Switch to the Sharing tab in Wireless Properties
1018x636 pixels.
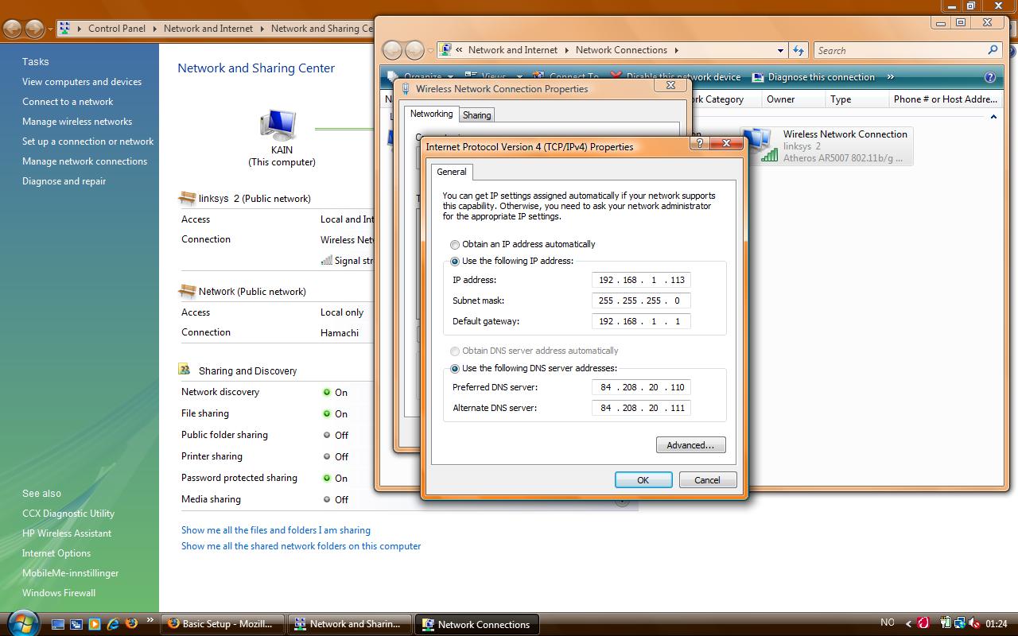[476, 115]
